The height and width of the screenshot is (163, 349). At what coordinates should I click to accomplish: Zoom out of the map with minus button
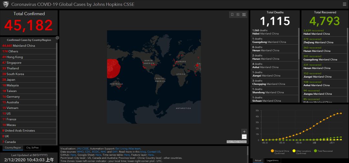[244, 137]
